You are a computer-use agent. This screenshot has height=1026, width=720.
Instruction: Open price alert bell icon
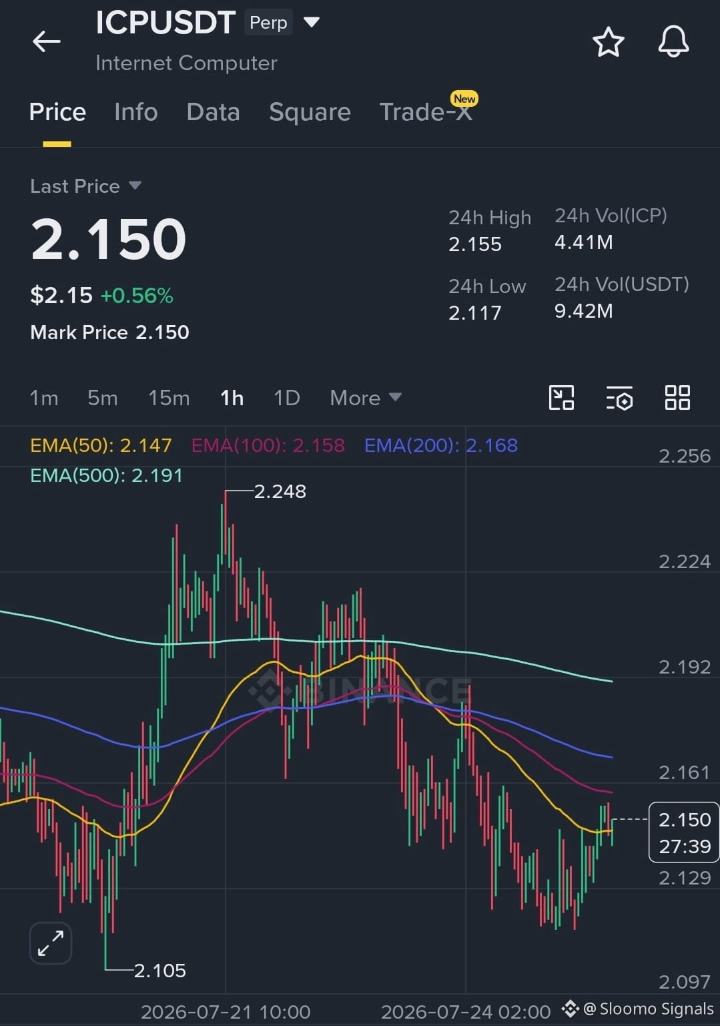click(673, 41)
